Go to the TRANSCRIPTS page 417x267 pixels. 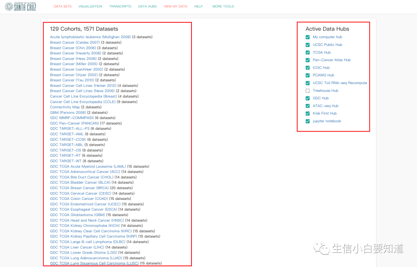(x=120, y=7)
